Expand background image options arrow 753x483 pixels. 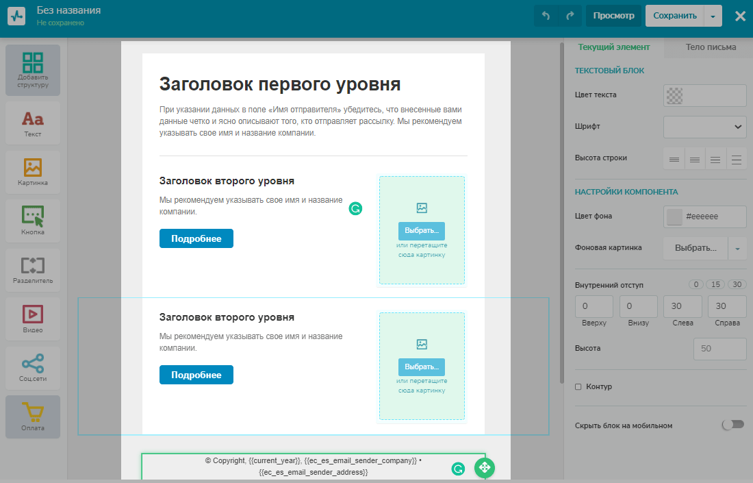(737, 248)
